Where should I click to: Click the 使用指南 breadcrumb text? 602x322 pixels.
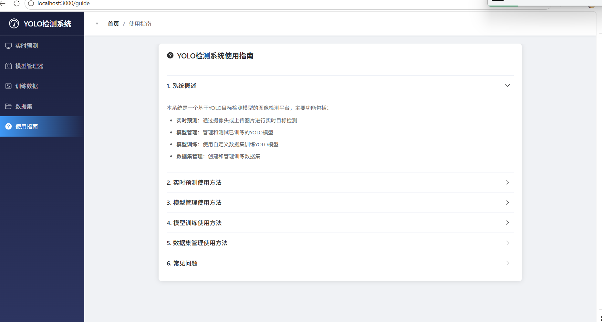coord(140,24)
